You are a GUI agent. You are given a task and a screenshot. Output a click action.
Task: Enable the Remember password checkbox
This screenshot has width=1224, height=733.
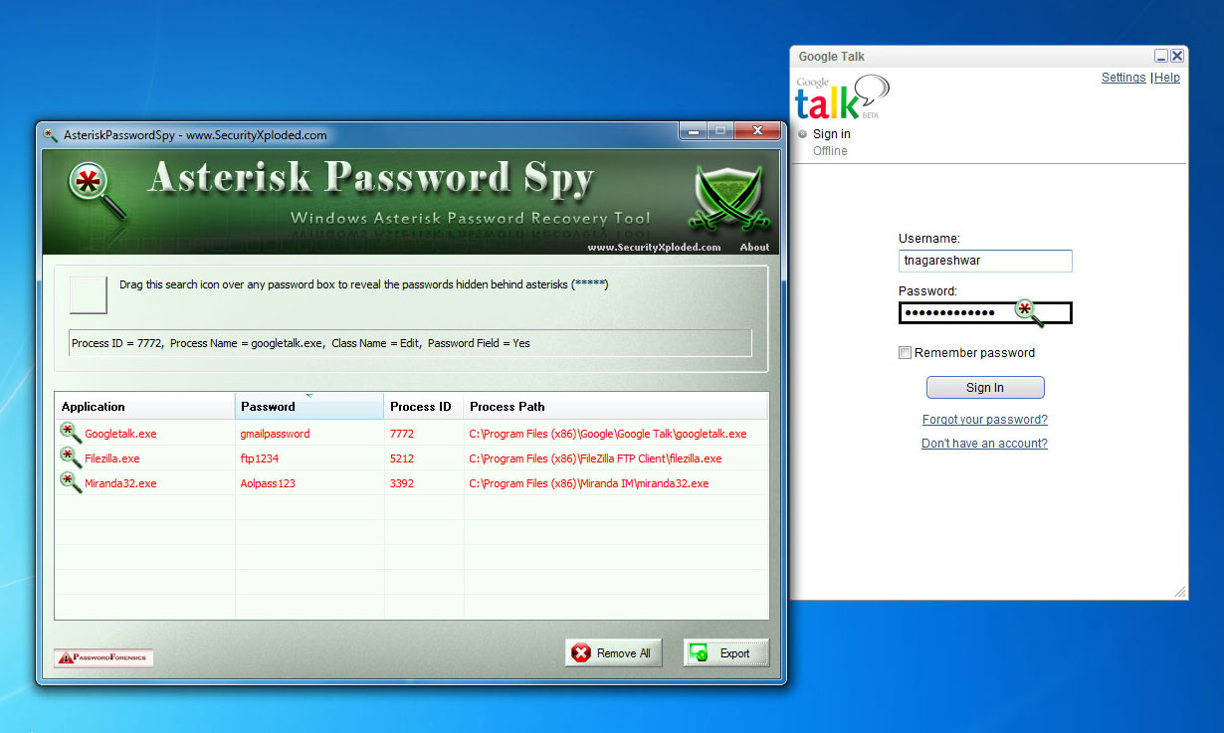[x=905, y=353]
